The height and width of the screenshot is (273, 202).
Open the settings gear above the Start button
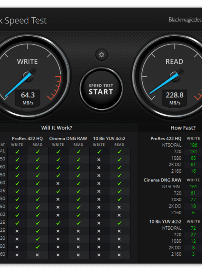pyautogui.click(x=101, y=55)
